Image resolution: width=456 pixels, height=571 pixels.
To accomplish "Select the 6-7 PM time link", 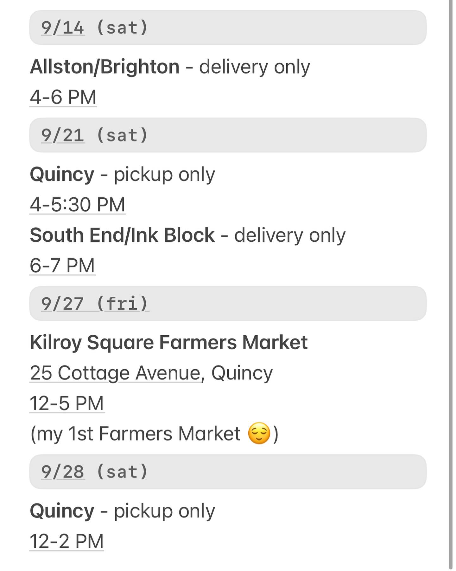I will 62,266.
